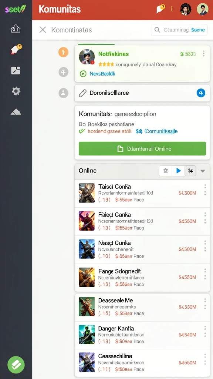This screenshot has width=213, height=379.
Task: Close the Komontinatas panel with X
Action: (x=43, y=30)
